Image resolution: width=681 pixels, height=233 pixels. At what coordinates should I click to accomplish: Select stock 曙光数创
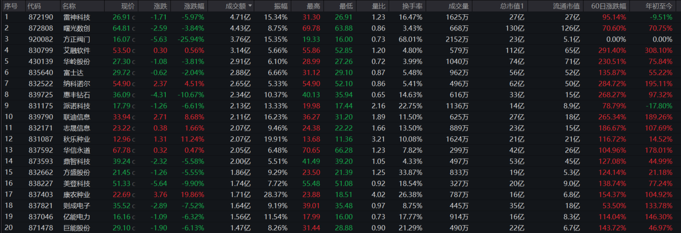(77, 28)
